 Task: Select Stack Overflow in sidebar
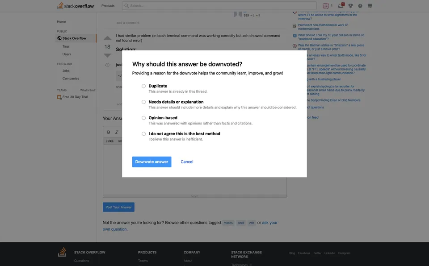pos(76,38)
